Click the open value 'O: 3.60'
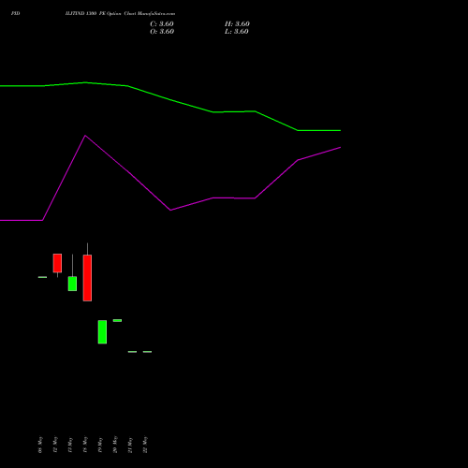The width and height of the screenshot is (468, 468). coord(162,32)
